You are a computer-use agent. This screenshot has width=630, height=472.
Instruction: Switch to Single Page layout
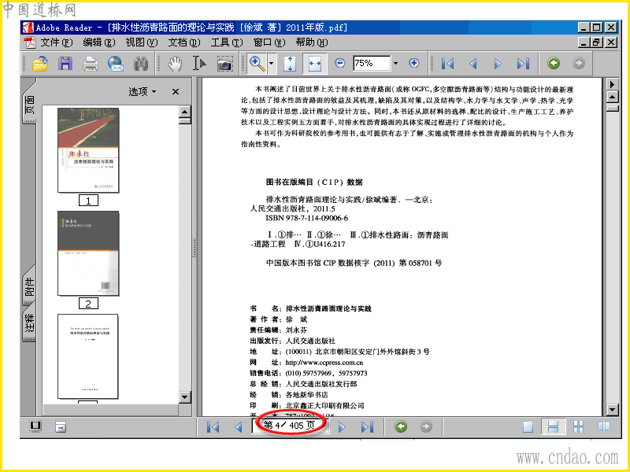[x=528, y=426]
